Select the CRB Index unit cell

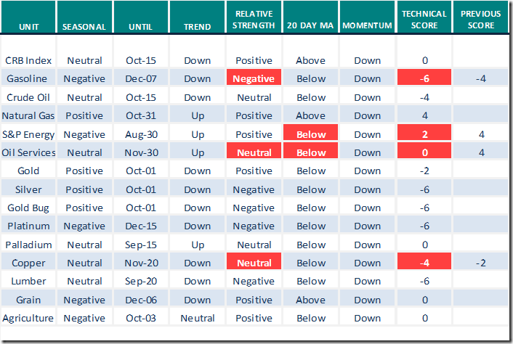pos(28,60)
